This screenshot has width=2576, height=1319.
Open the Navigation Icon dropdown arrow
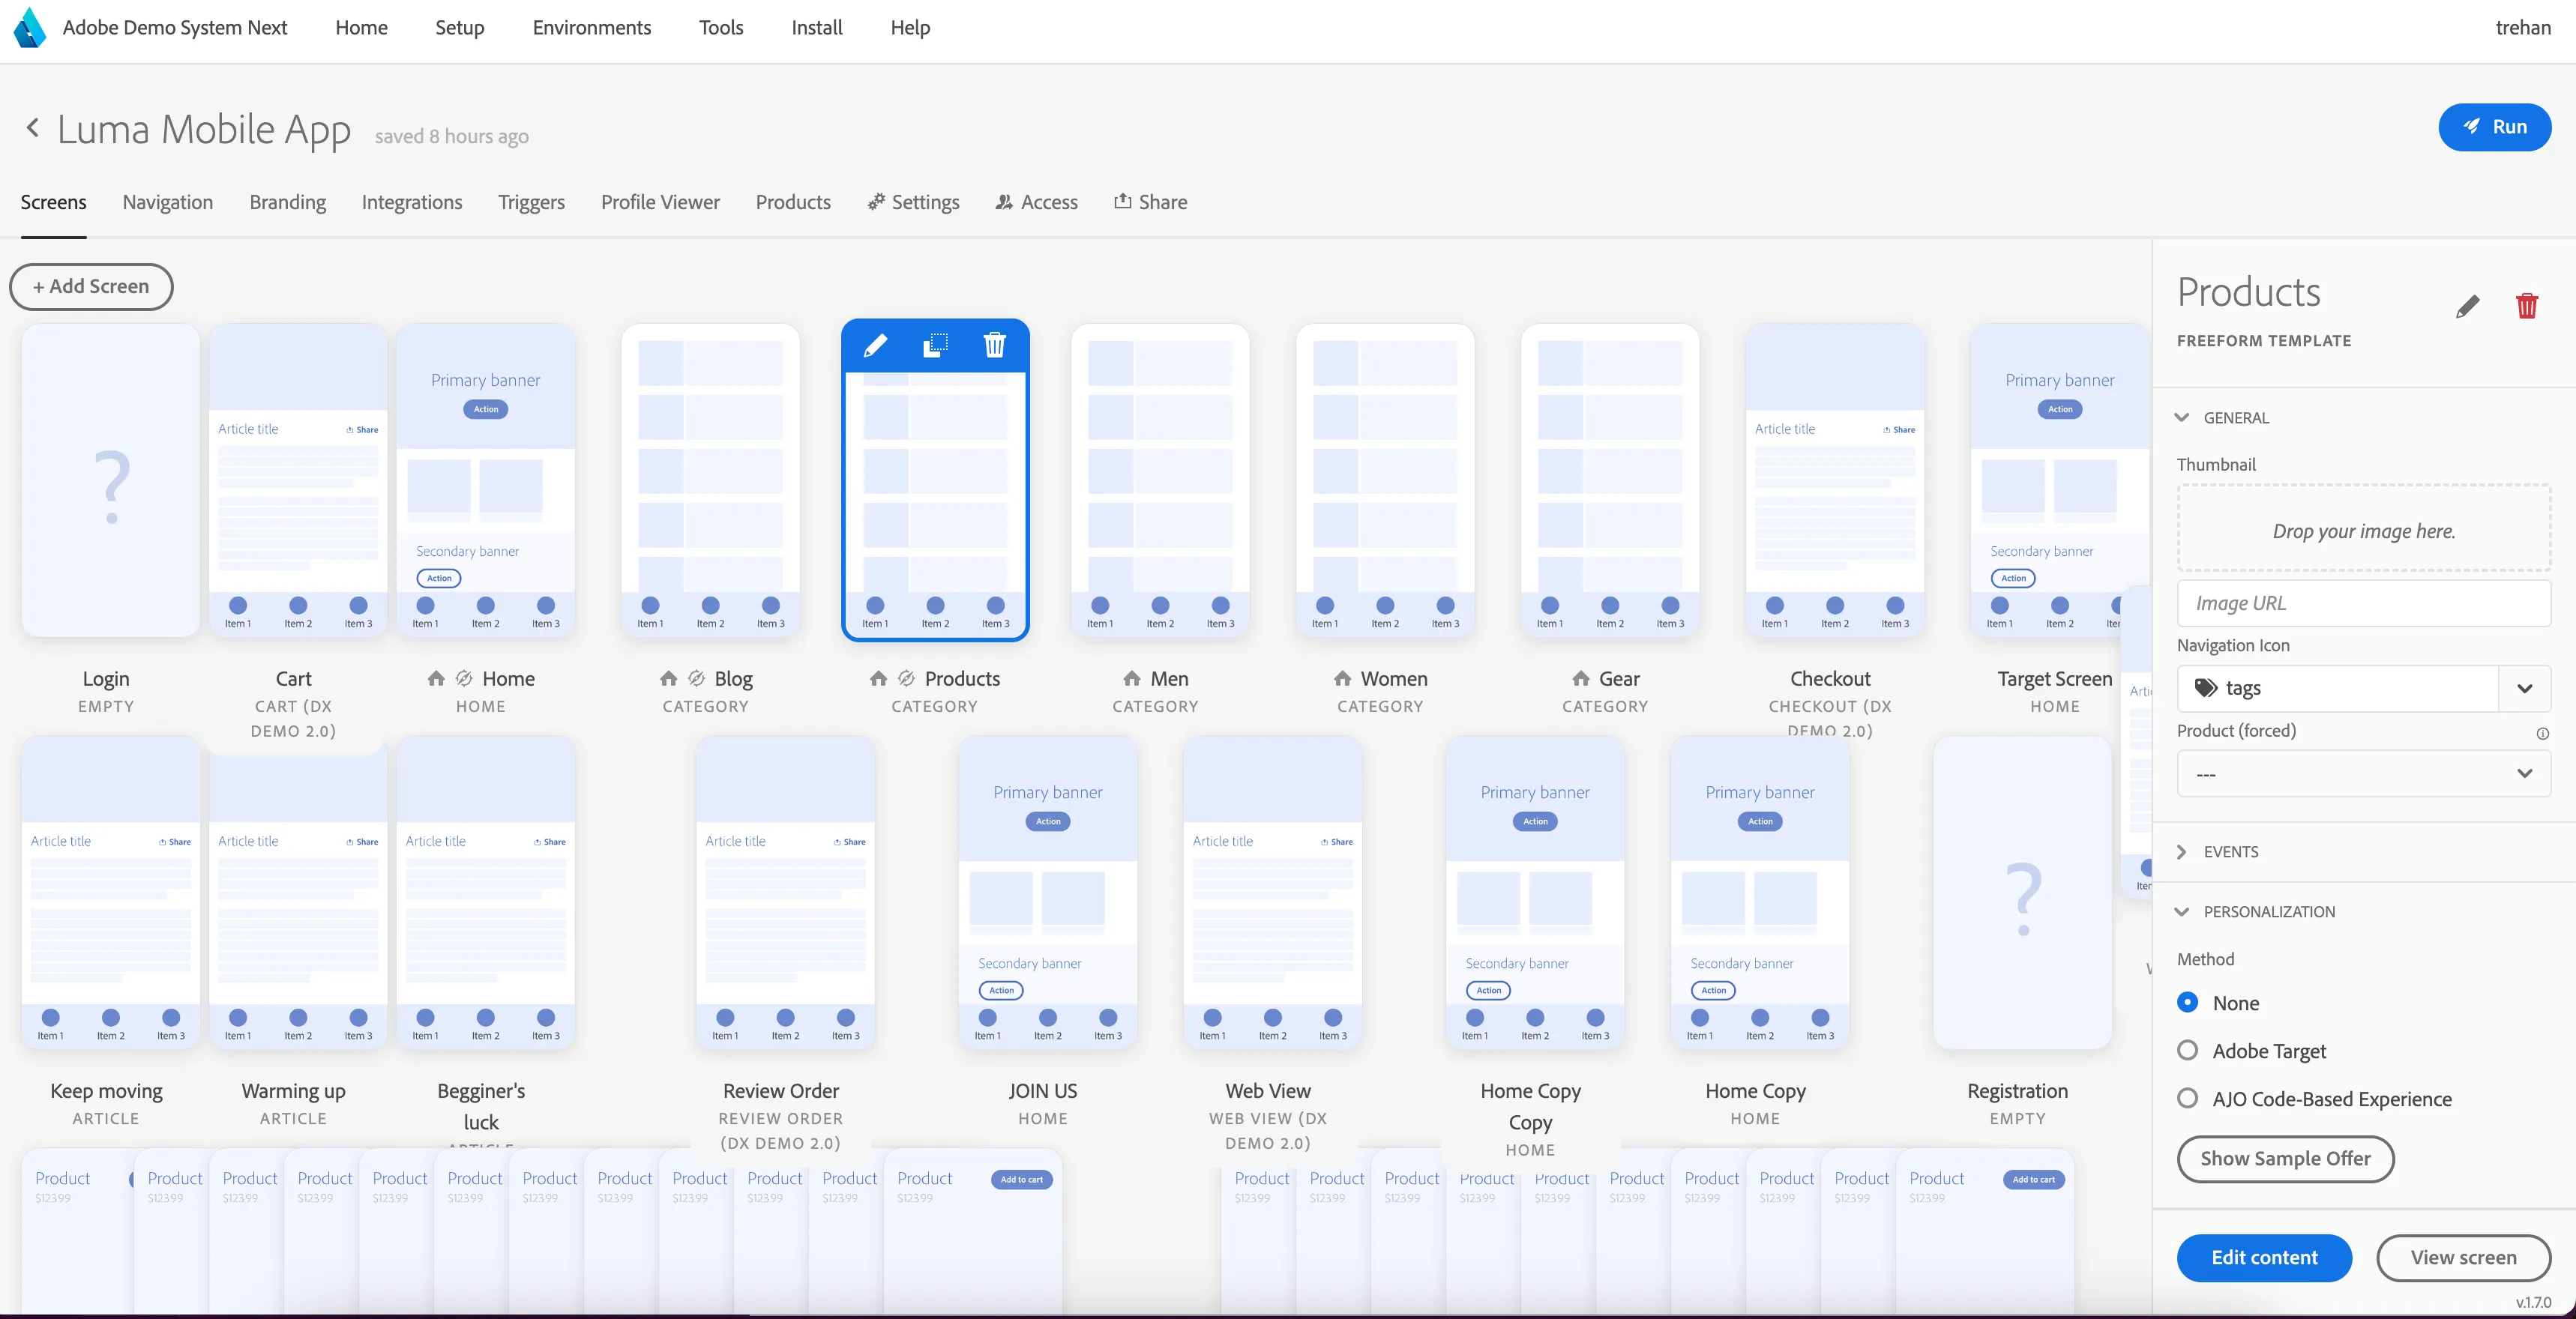2524,688
